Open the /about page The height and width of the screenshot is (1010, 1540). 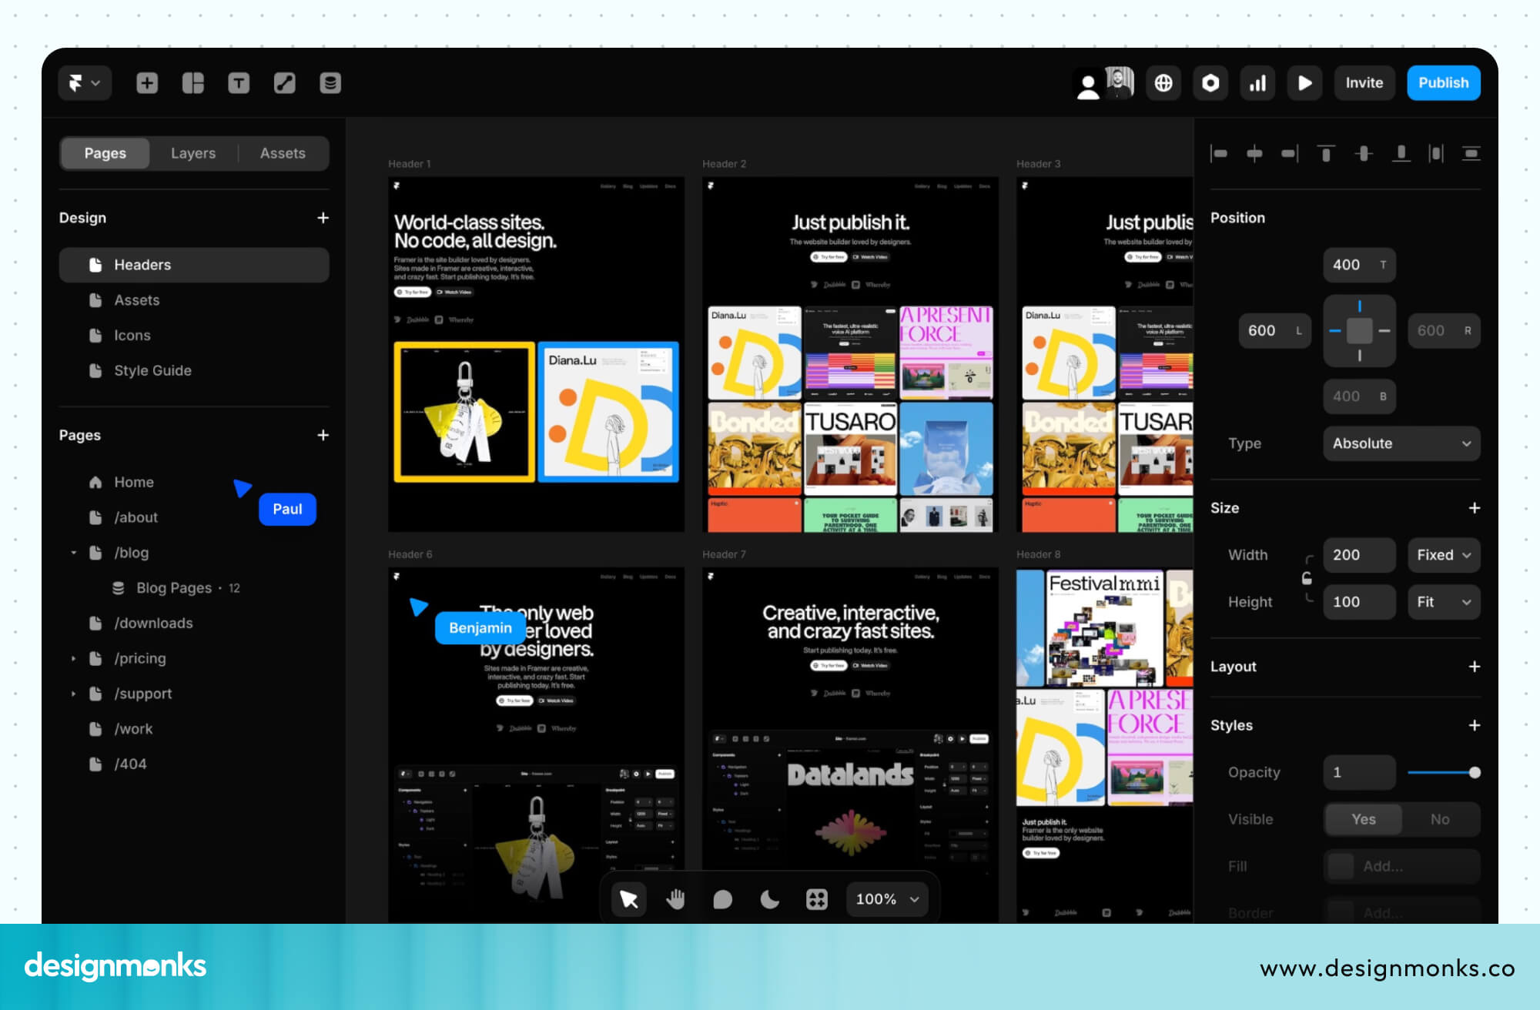[194, 517]
